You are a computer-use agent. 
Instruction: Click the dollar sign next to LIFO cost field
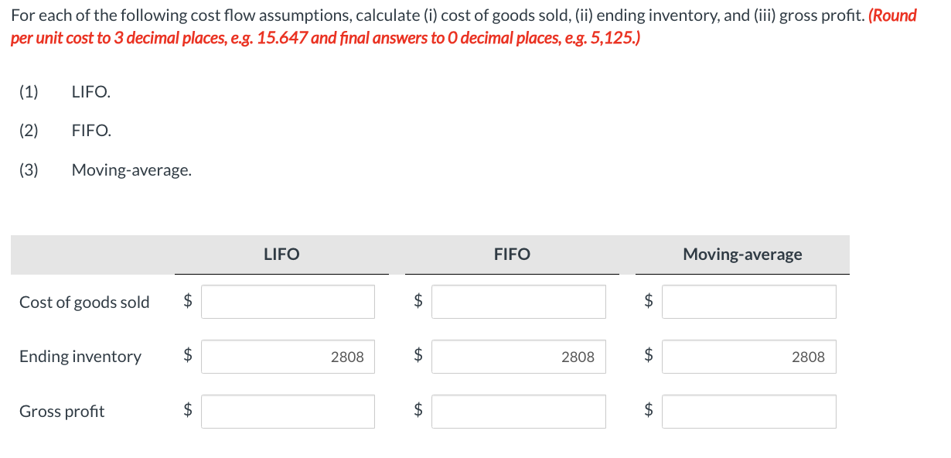point(186,301)
